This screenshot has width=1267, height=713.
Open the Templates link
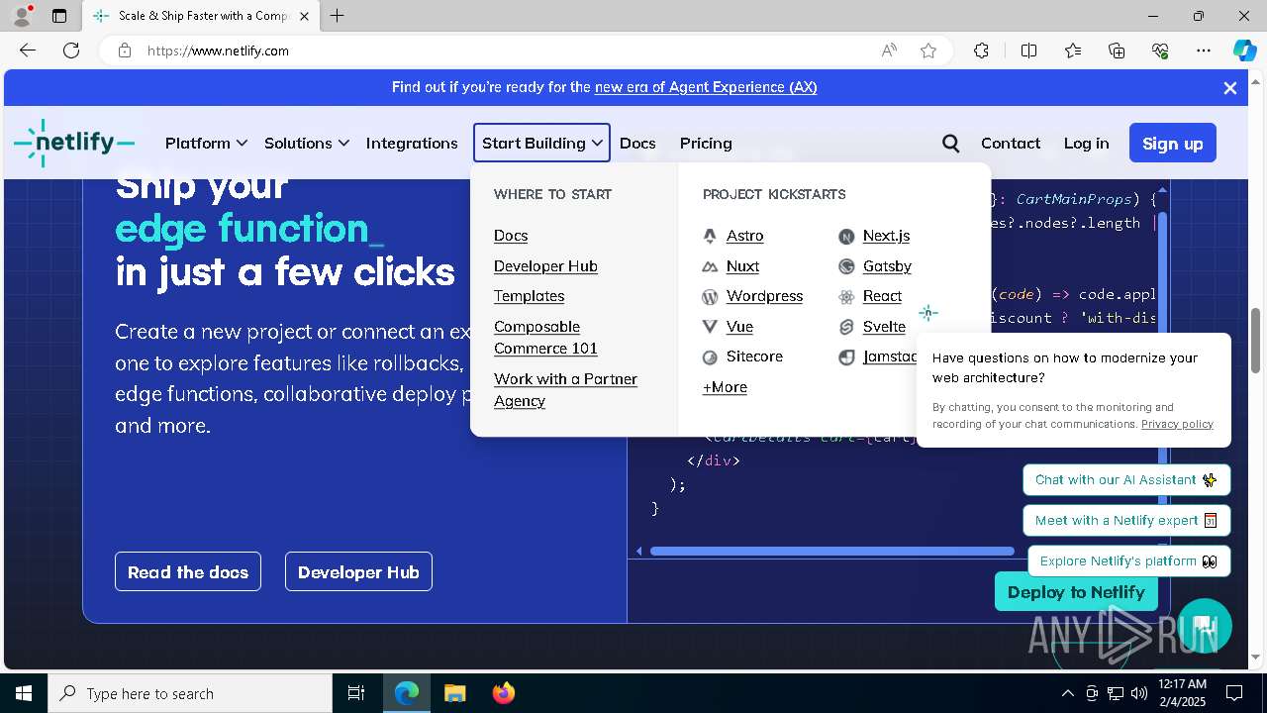529,296
